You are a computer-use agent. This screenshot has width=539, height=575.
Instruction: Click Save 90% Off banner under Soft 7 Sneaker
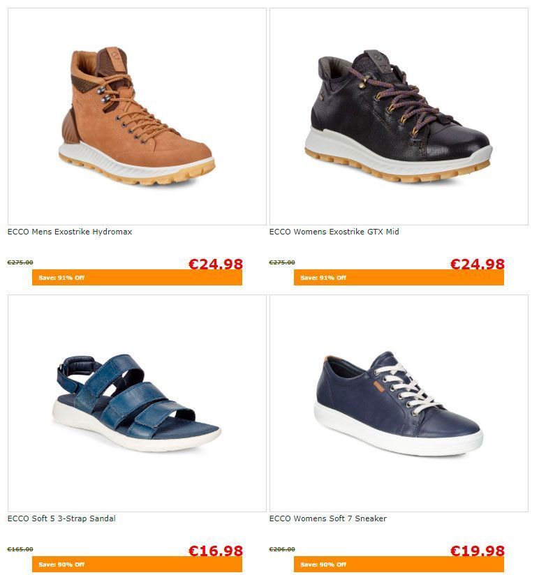coord(399,564)
